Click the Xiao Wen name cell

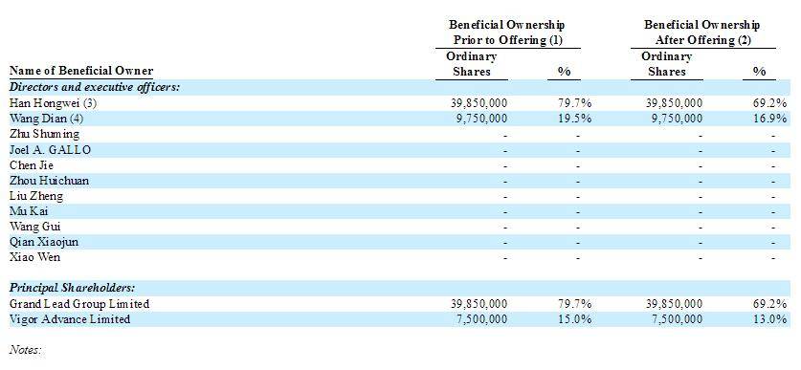coord(34,256)
